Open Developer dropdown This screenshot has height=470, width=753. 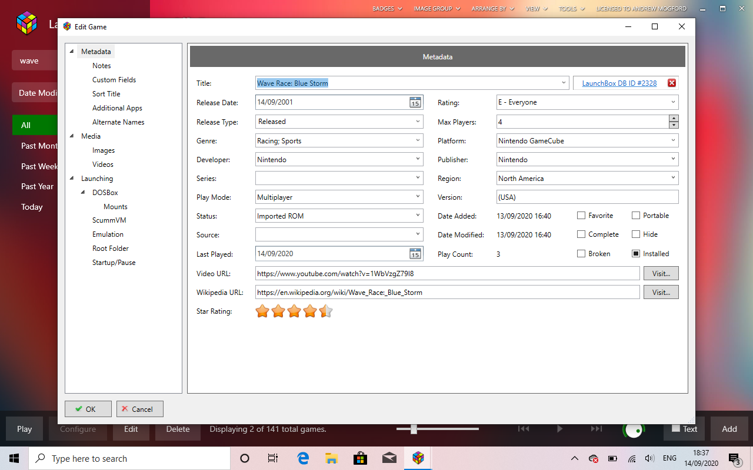418,159
